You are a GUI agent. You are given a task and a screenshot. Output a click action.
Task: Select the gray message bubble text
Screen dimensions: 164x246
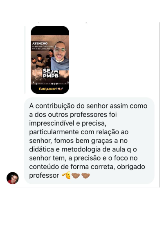coord(89,140)
